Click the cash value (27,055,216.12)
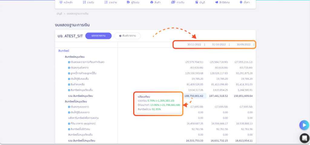 click(244, 62)
